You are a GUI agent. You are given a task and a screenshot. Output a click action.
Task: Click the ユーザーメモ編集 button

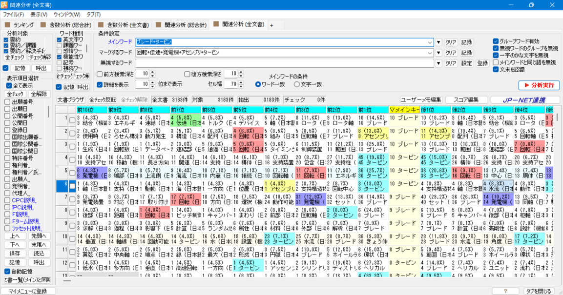[421, 100]
